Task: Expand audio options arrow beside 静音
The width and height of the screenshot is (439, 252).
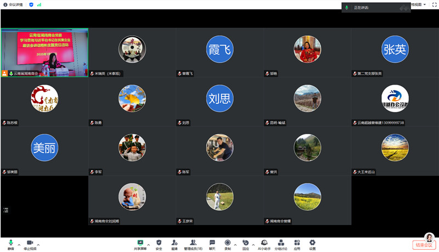Action: (19, 244)
